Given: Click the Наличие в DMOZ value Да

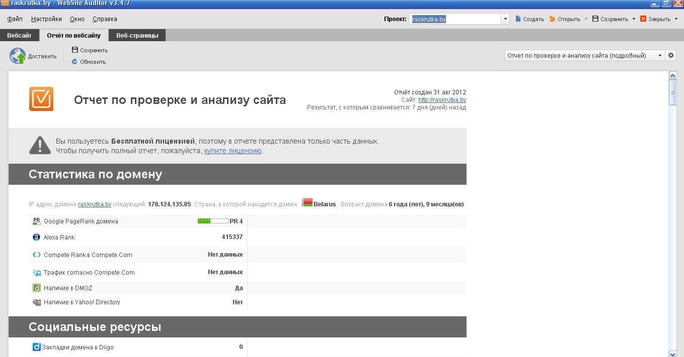Looking at the screenshot, I should tap(239, 288).
